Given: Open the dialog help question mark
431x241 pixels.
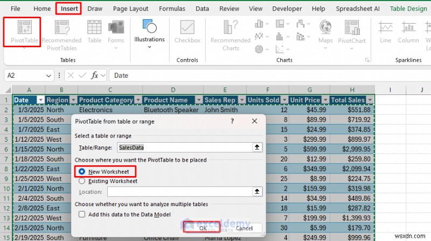Looking at the screenshot, I should [232, 121].
